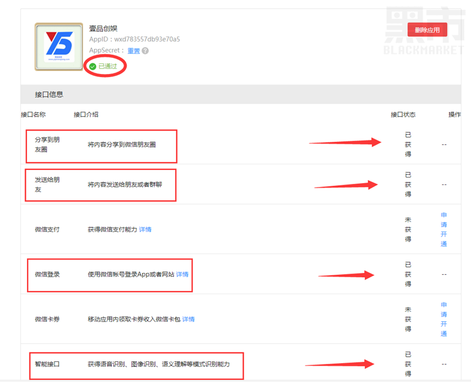Click 未获得 status of 微信支付
Viewport: 471px width, 382px height.
[408, 229]
